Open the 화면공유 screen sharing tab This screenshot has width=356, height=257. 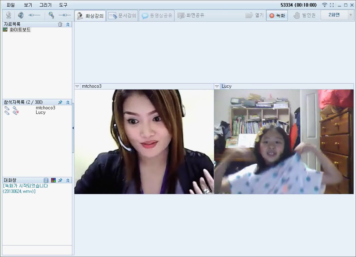(x=191, y=16)
